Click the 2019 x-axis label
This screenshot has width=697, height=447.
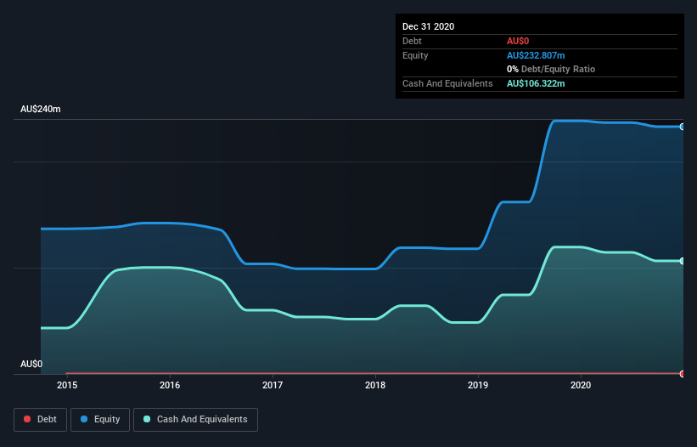click(478, 385)
